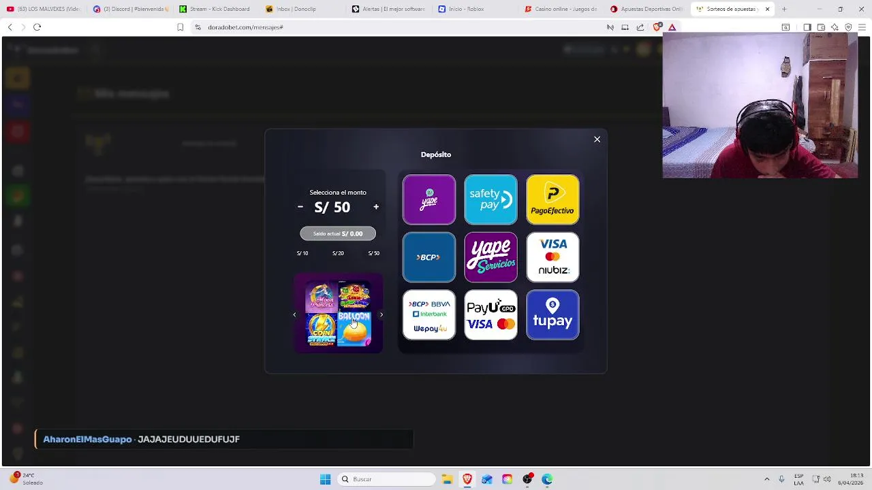
Task: Select the blue BCP payment tile
Action: 429,257
